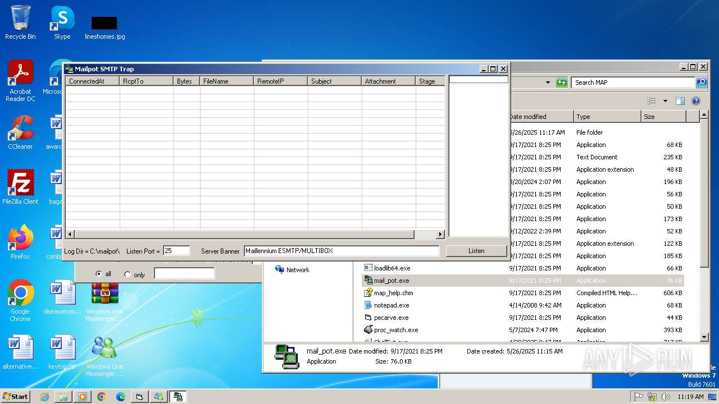Viewport: 719px width, 404px height.
Task: Sort by Type column in Explorer
Action: tap(607, 117)
